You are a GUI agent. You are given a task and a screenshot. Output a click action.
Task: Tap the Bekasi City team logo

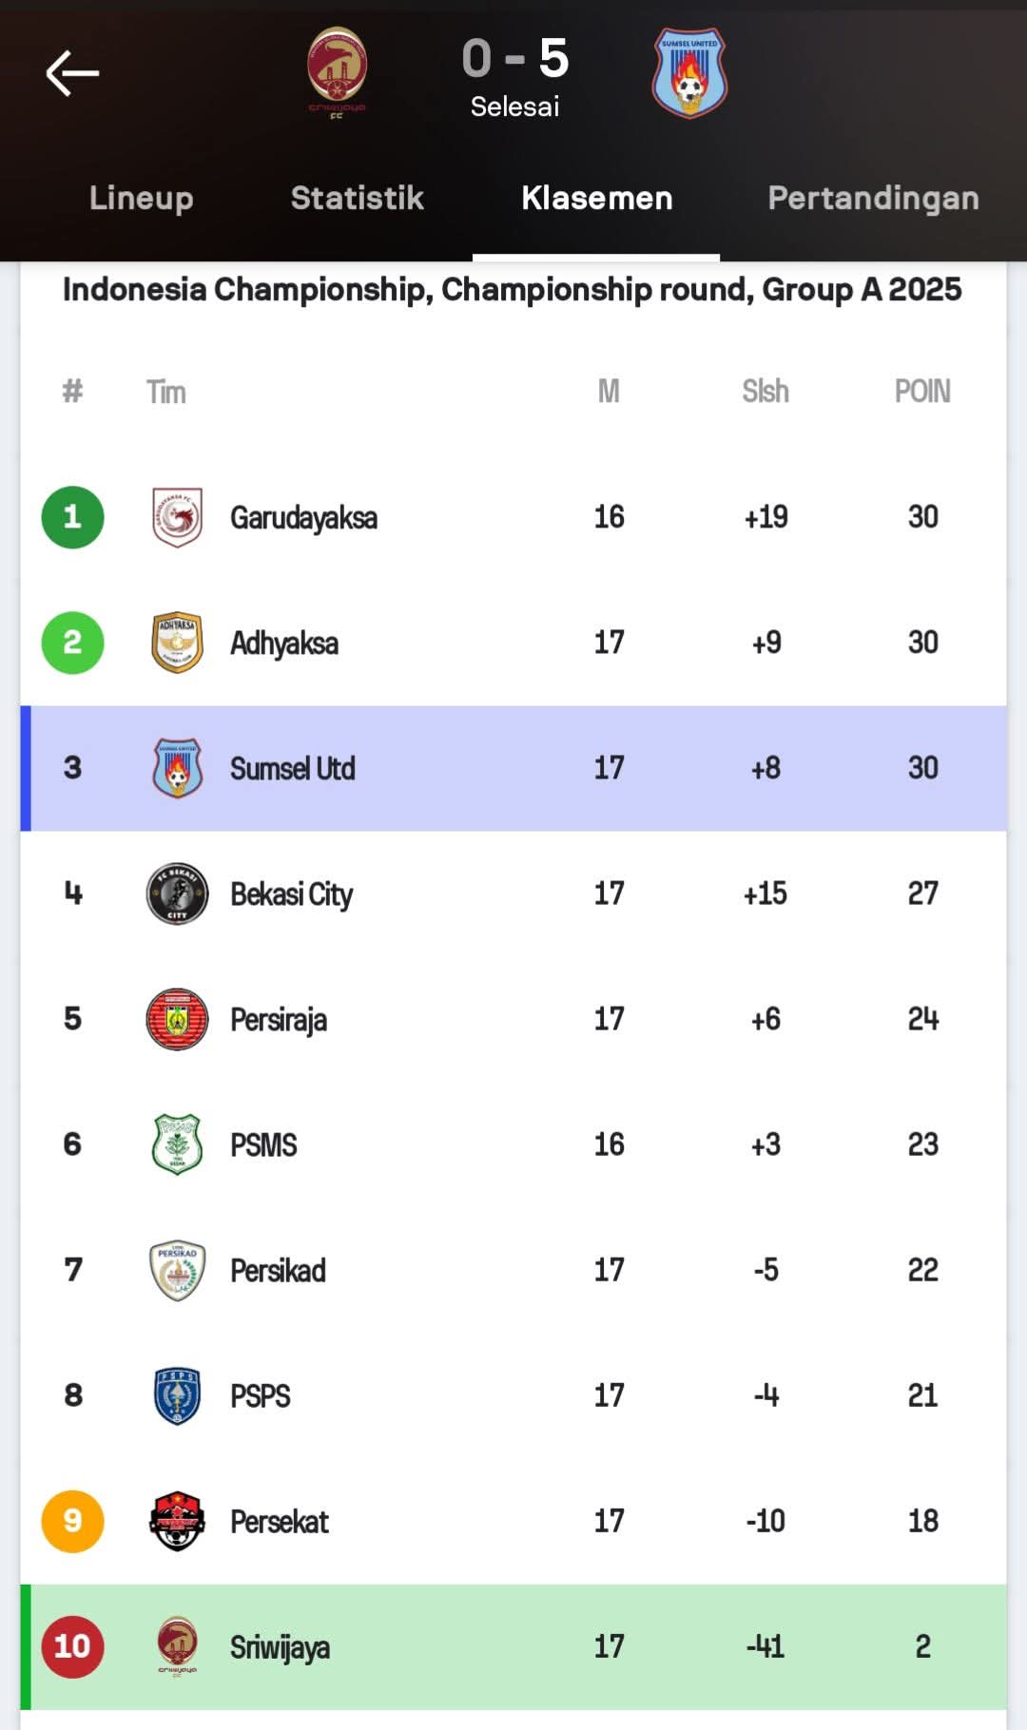pos(177,894)
